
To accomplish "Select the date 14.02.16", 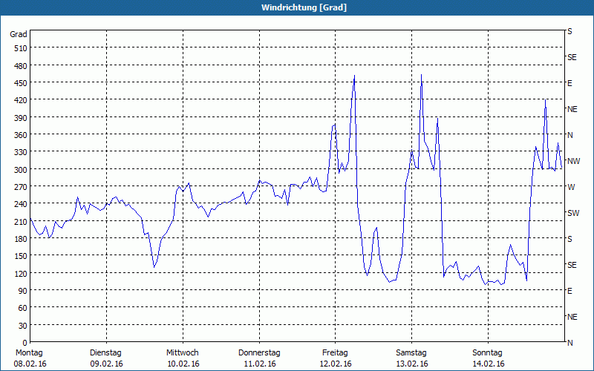I will click(x=488, y=364).
